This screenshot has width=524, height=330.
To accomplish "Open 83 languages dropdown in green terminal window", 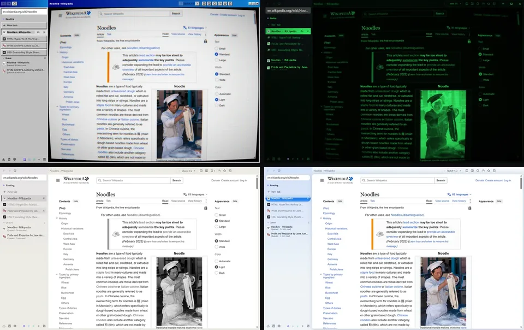I will point(457,28).
